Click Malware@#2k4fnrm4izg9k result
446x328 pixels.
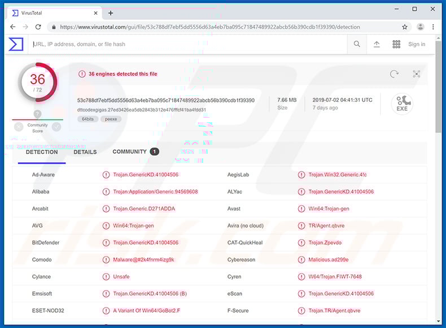click(143, 260)
